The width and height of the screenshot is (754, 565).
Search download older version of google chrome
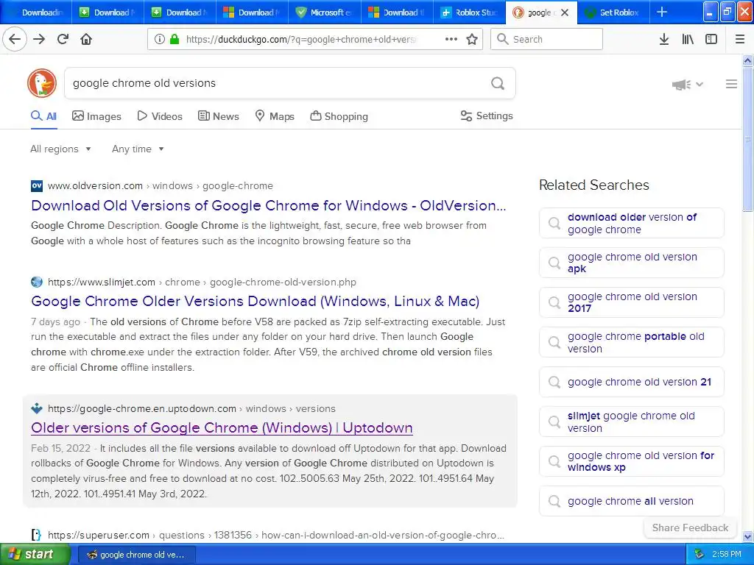[x=631, y=224]
